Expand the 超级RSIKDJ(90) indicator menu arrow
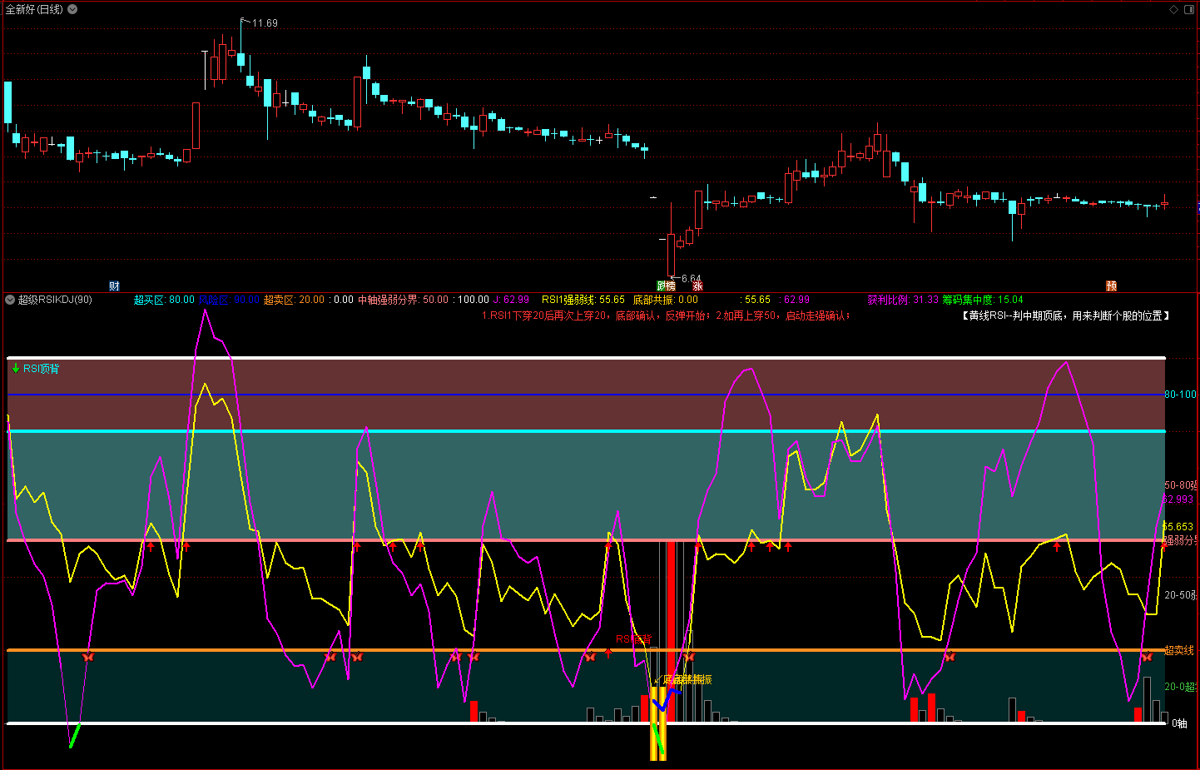 [10, 300]
